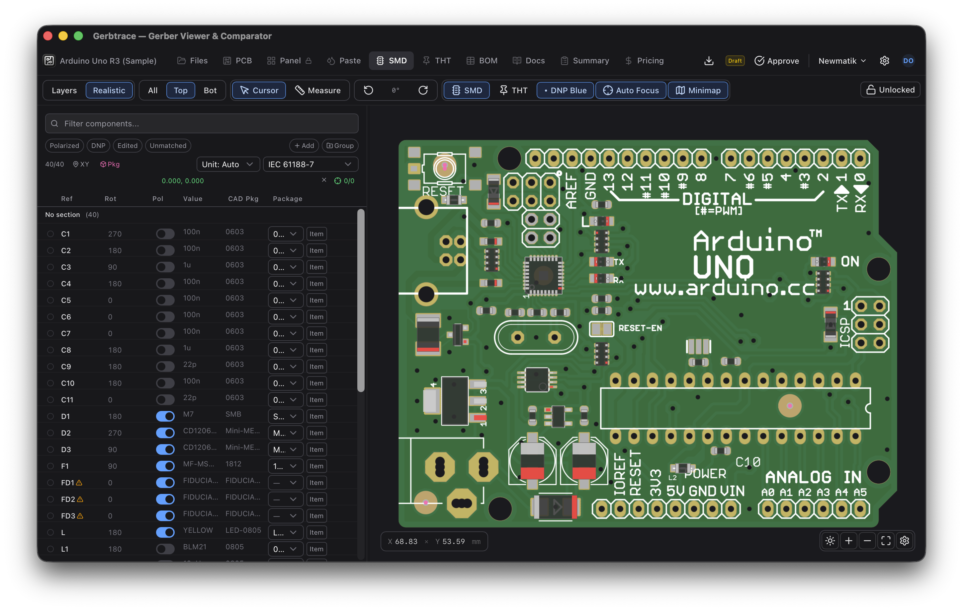This screenshot has width=963, height=611.
Task: Click the download icon in the header
Action: coord(709,61)
